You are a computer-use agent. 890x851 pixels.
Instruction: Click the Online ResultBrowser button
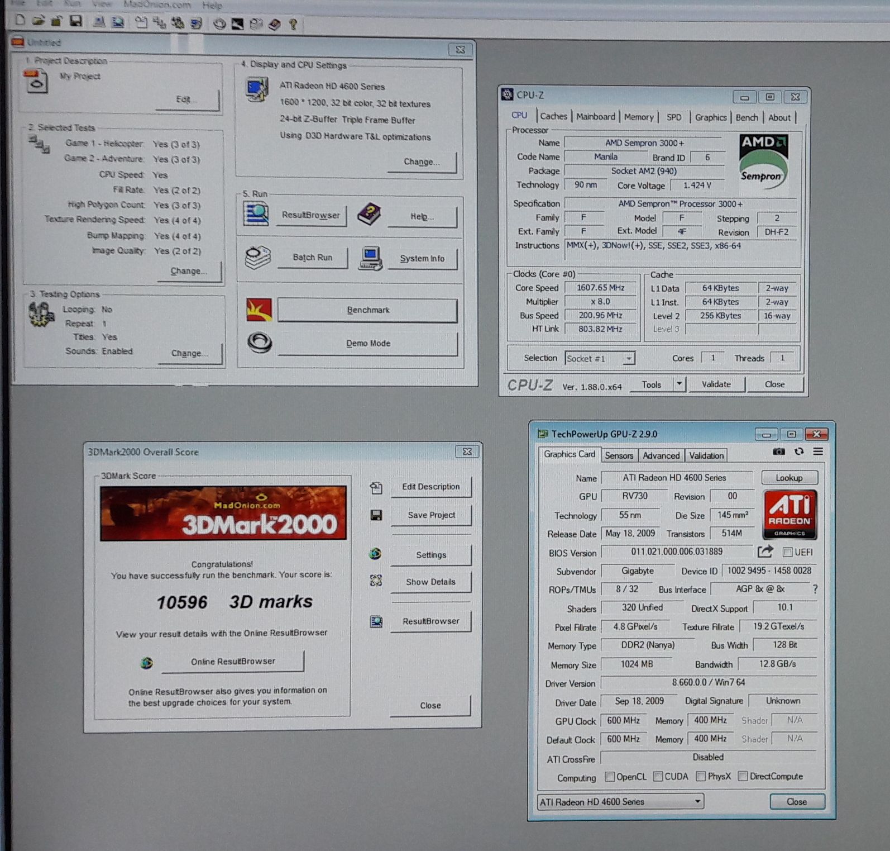coord(233,662)
